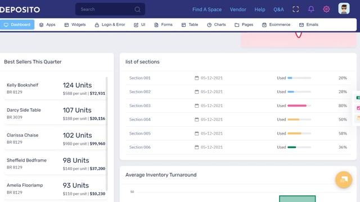Select the Dashboard tab
Screen dimensions: 360x202
(17, 25)
